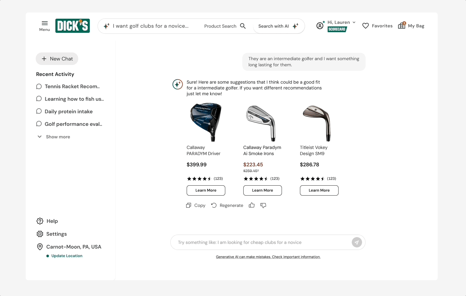Select the Golf performance eval.. conversation

pos(73,124)
